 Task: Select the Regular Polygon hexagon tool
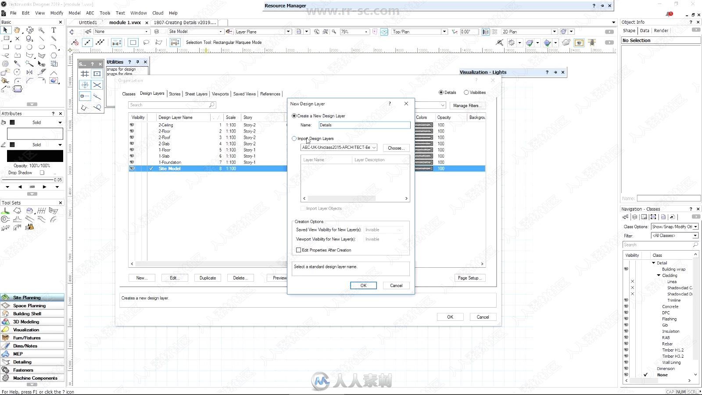tap(54, 55)
